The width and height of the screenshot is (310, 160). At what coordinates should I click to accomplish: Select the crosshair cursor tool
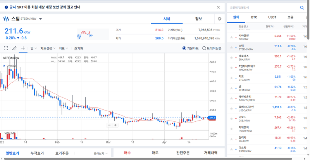click(x=23, y=48)
